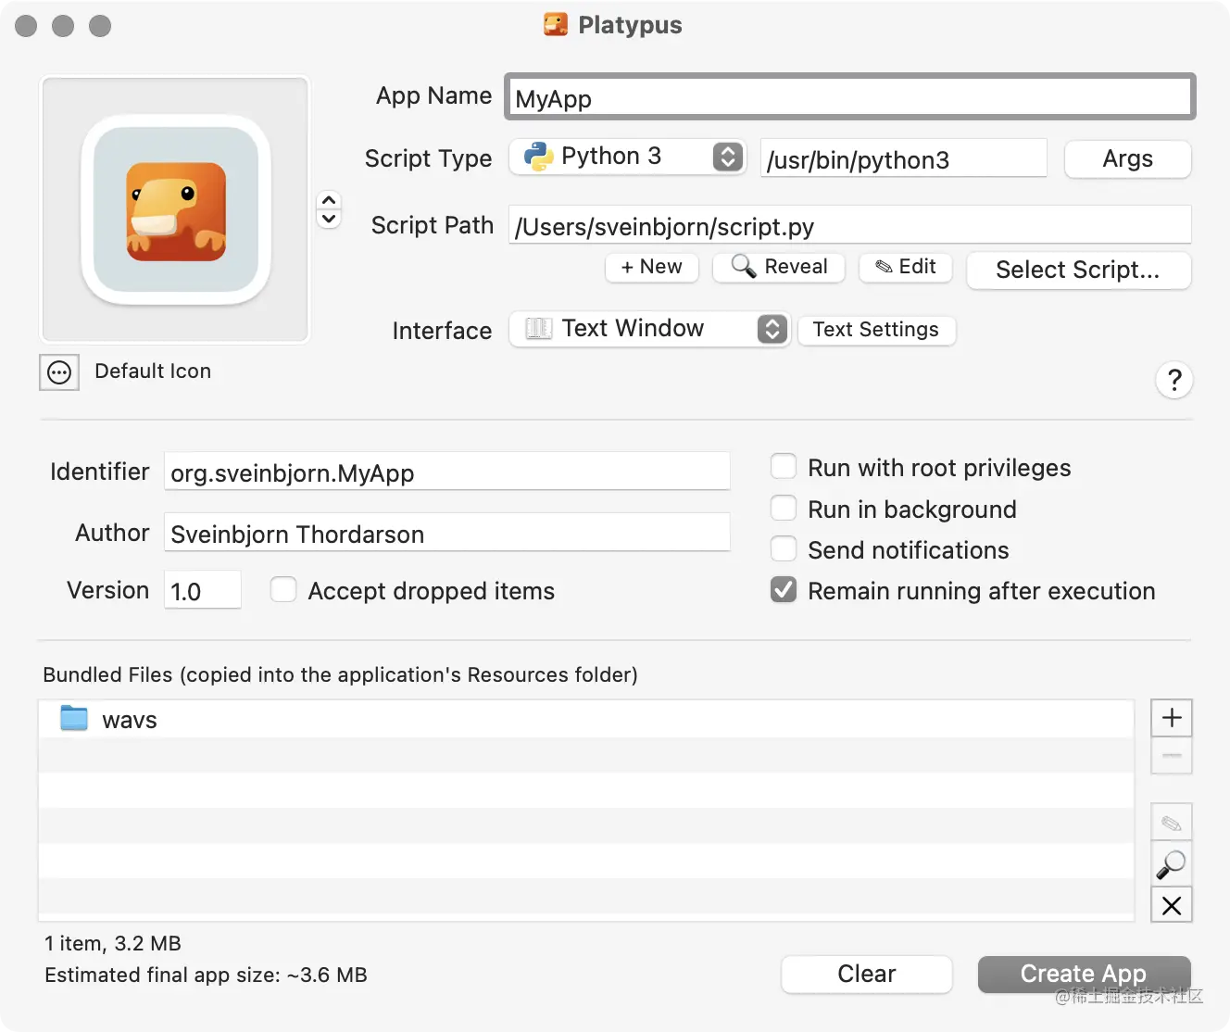Click the minus icon to remove bundled file
The image size is (1230, 1032).
pyautogui.click(x=1172, y=756)
